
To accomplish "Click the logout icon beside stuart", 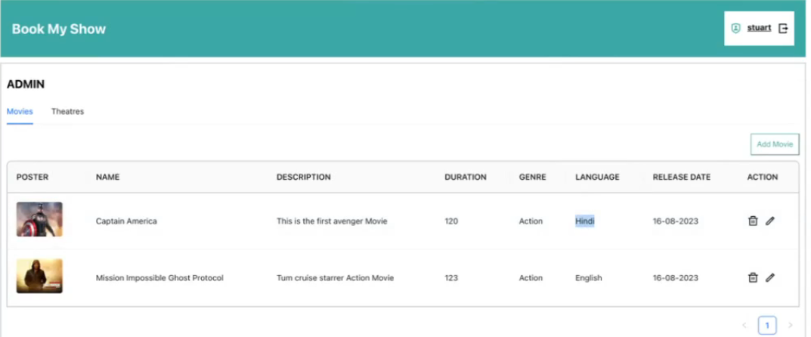I will pos(783,29).
